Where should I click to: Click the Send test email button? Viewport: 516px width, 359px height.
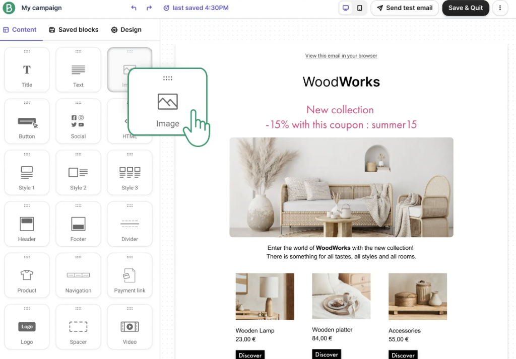click(404, 8)
